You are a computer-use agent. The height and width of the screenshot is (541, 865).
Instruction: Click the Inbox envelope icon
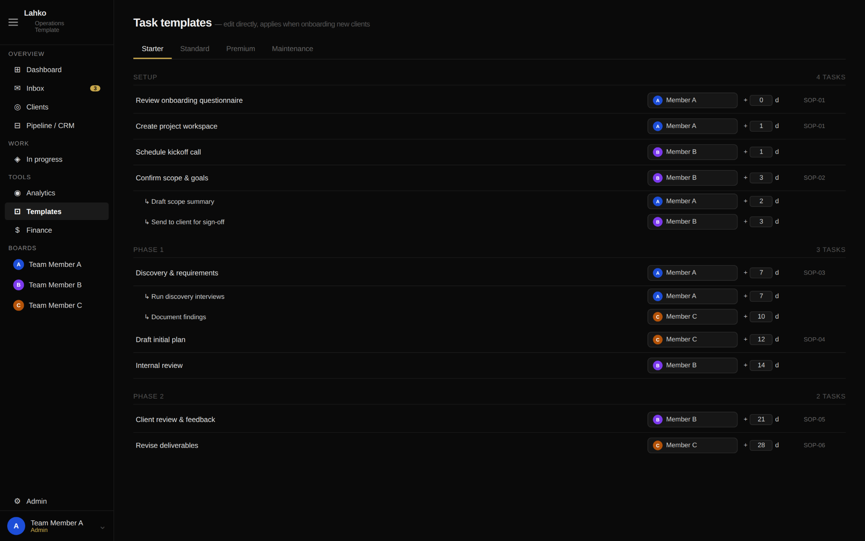17,88
